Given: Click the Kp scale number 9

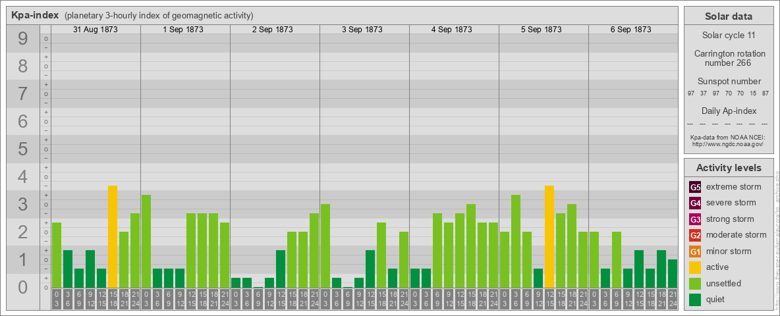Looking at the screenshot, I should point(22,39).
